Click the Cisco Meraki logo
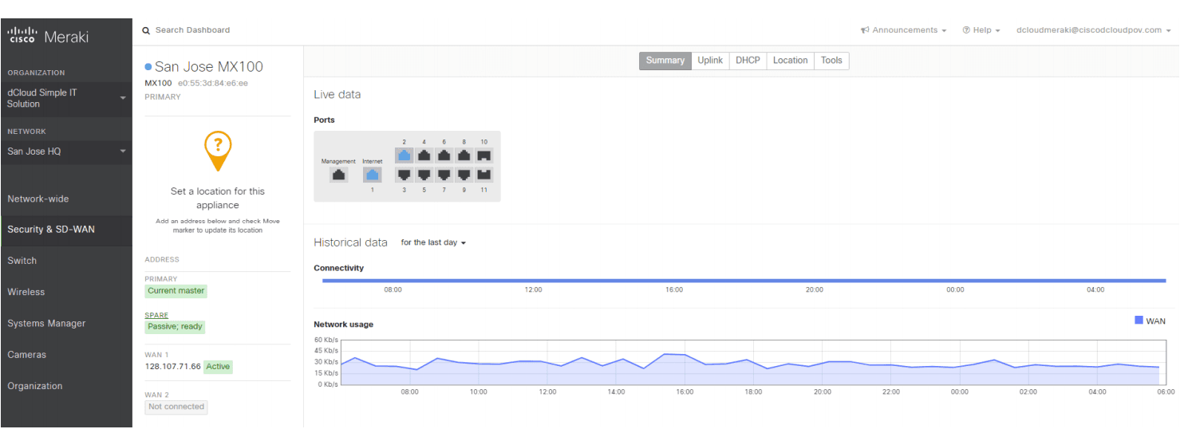 [48, 36]
